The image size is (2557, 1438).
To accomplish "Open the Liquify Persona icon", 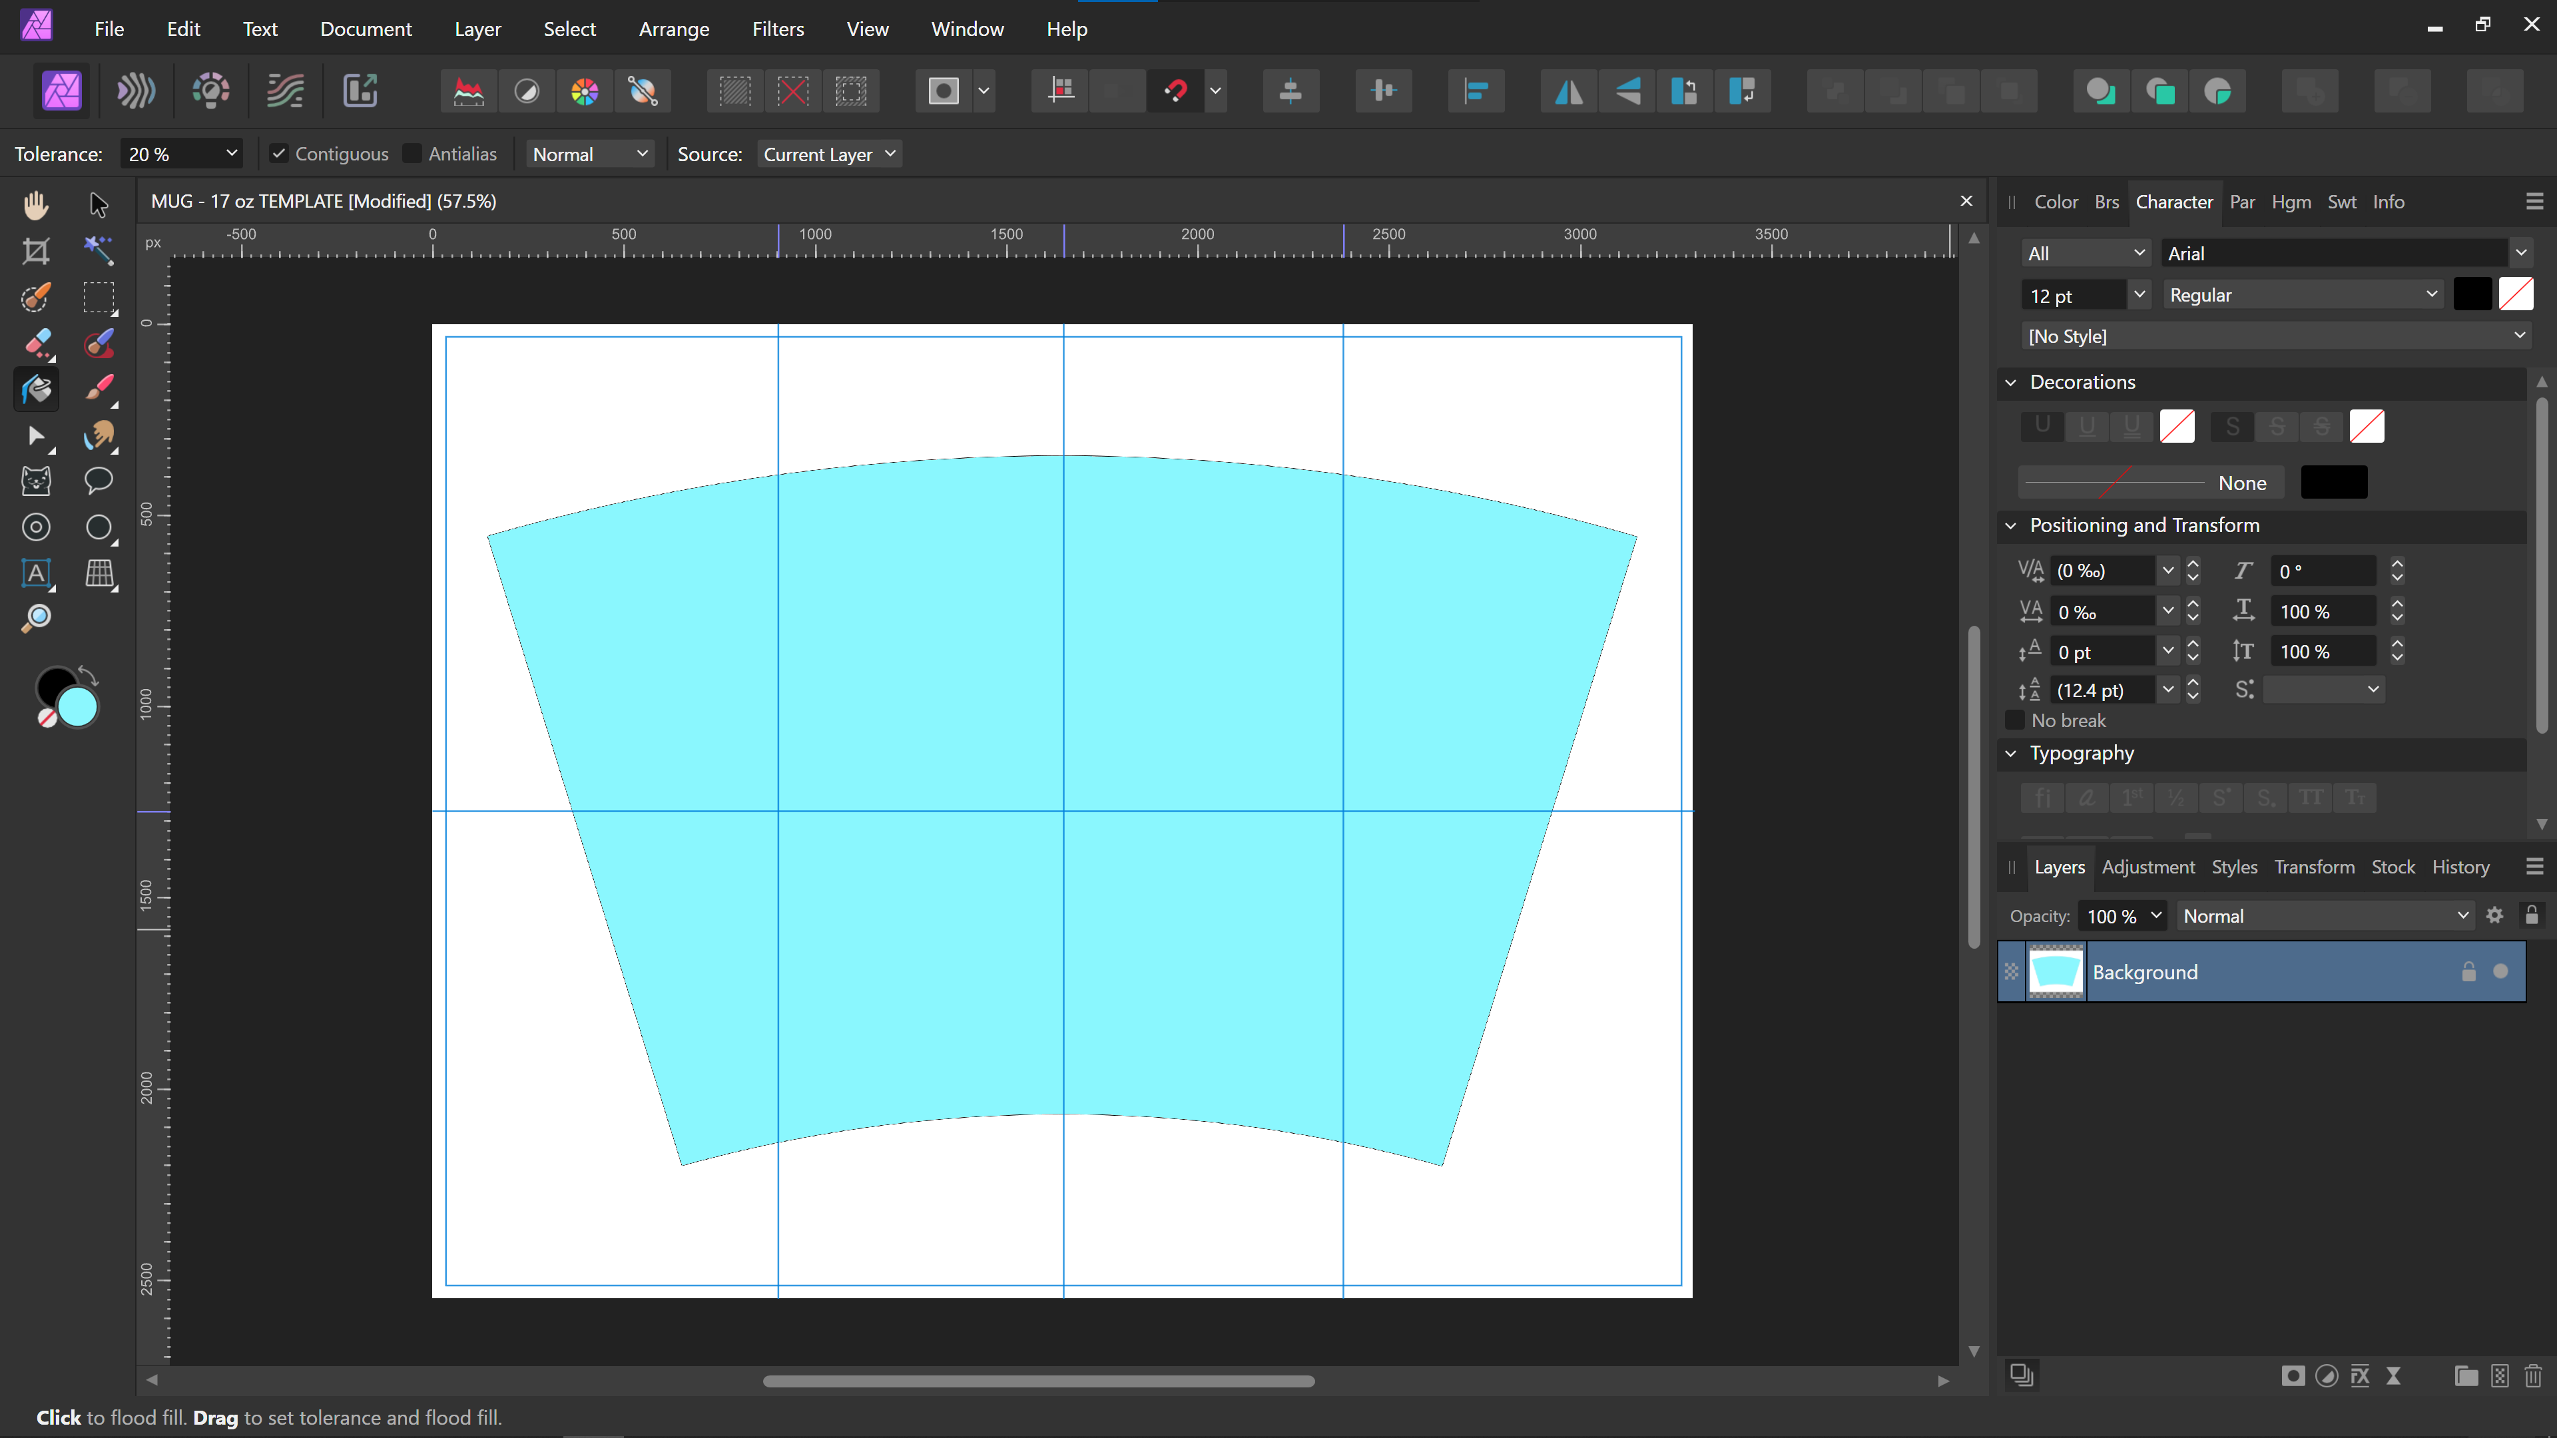I will coord(136,91).
